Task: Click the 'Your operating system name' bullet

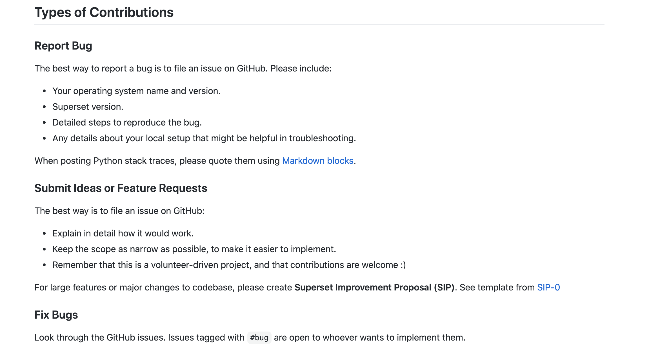Action: (x=136, y=91)
